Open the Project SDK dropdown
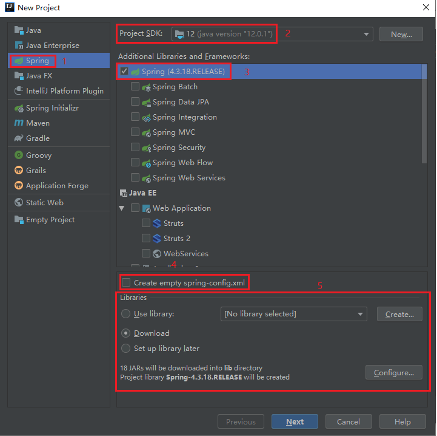 click(272, 34)
